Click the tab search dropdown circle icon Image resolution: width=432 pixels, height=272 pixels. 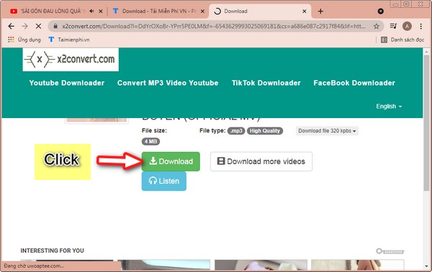point(380,12)
